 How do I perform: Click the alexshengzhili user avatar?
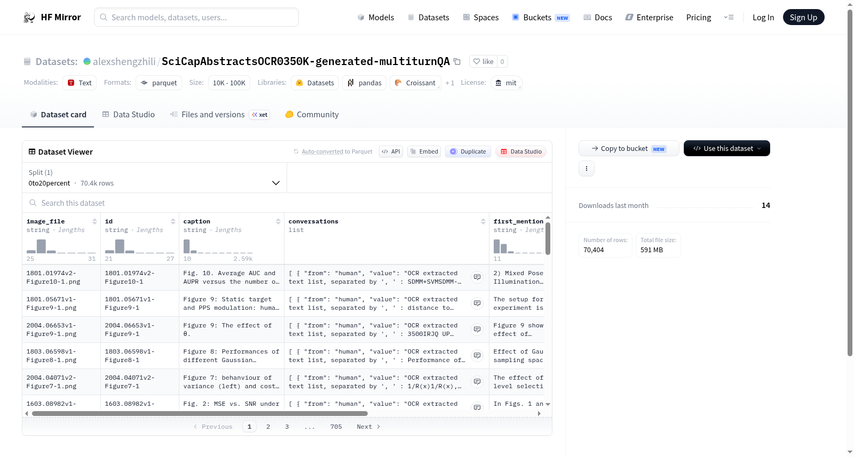click(x=87, y=61)
